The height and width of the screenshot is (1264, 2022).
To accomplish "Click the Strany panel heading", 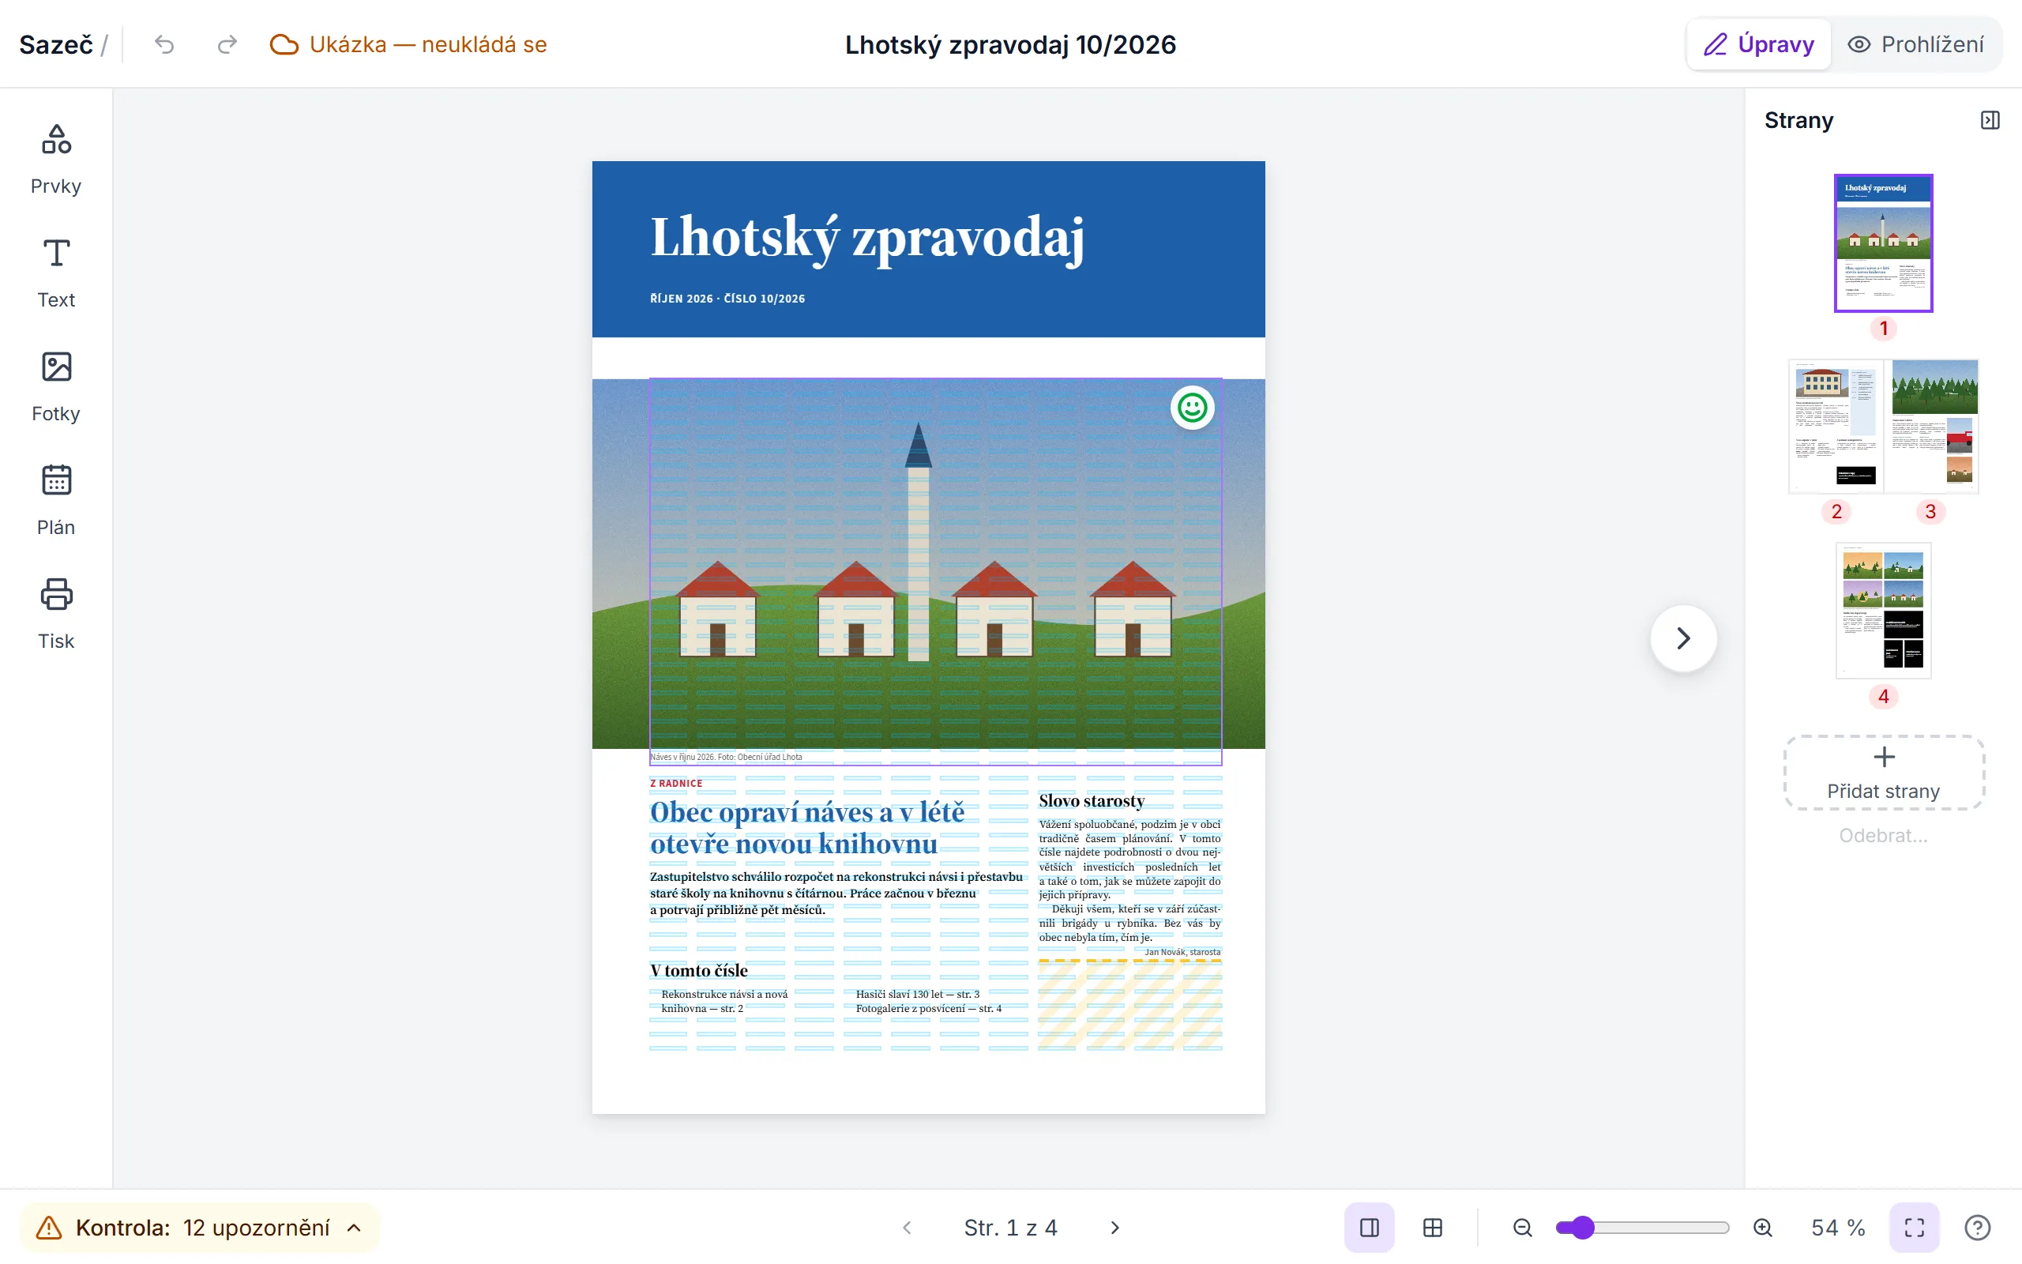I will coord(1798,120).
